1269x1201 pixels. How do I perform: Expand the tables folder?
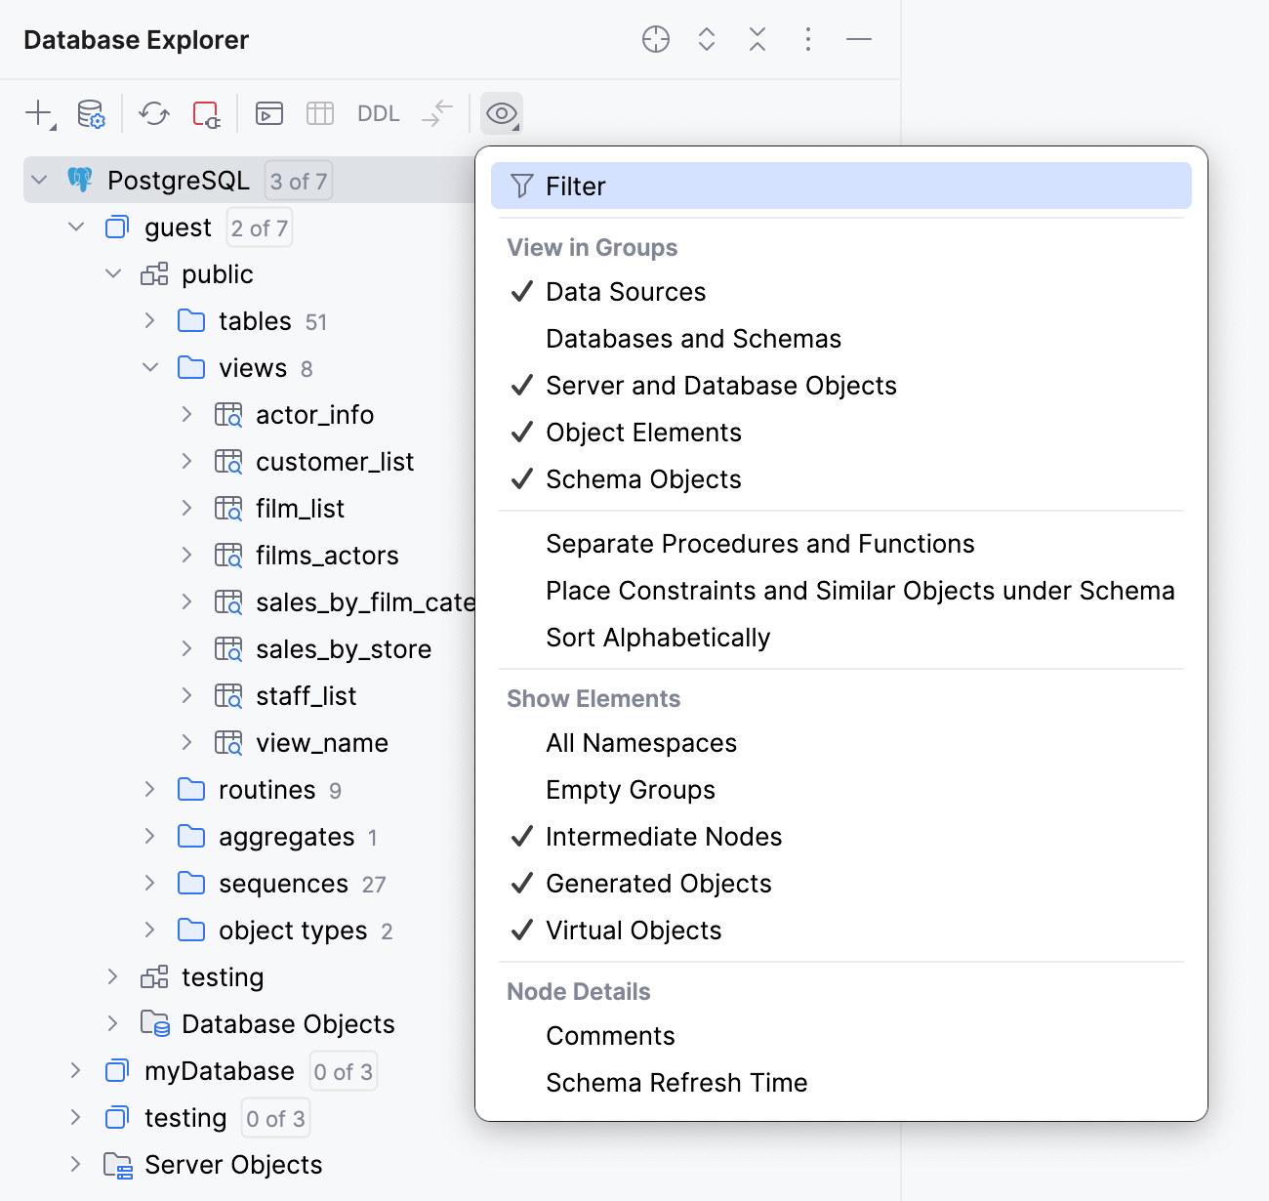(151, 320)
